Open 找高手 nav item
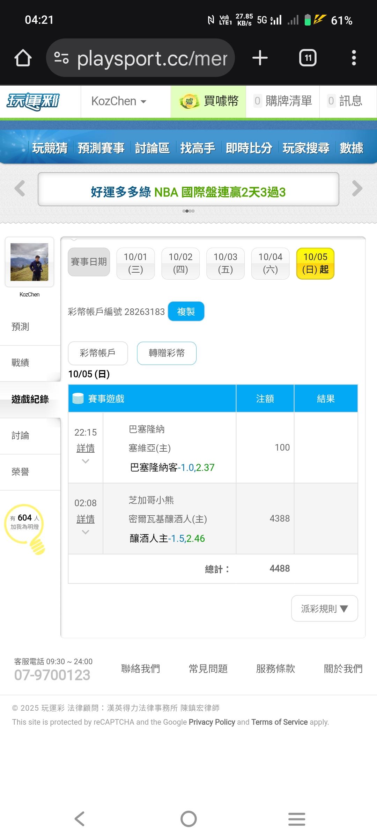The image size is (377, 839). pos(198,148)
